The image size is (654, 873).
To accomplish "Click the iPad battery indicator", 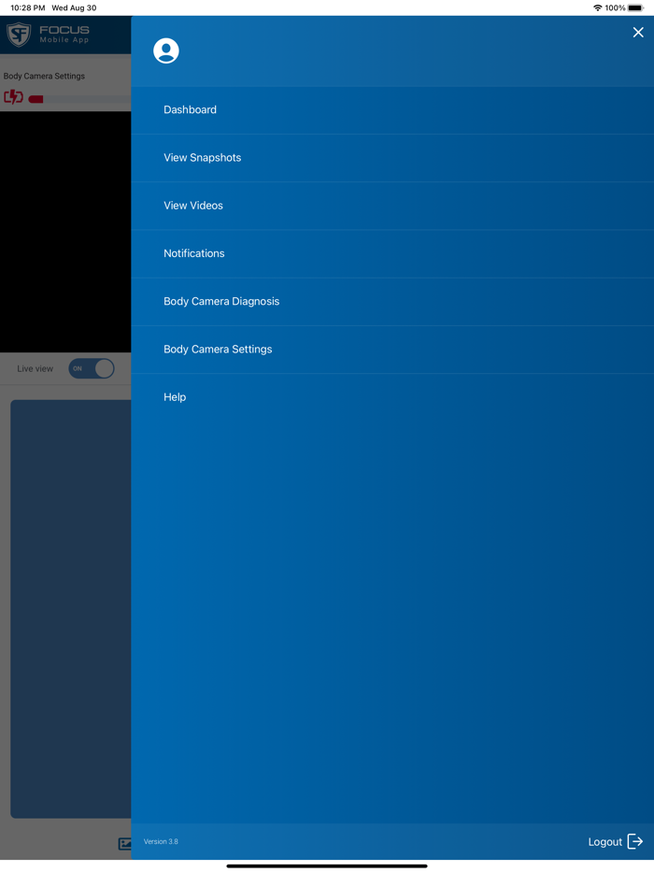I will (635, 7).
